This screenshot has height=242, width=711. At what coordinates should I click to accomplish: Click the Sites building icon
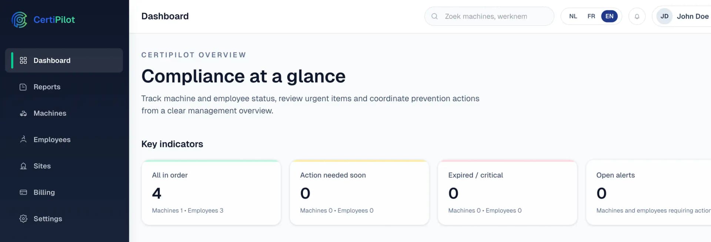[x=23, y=166]
